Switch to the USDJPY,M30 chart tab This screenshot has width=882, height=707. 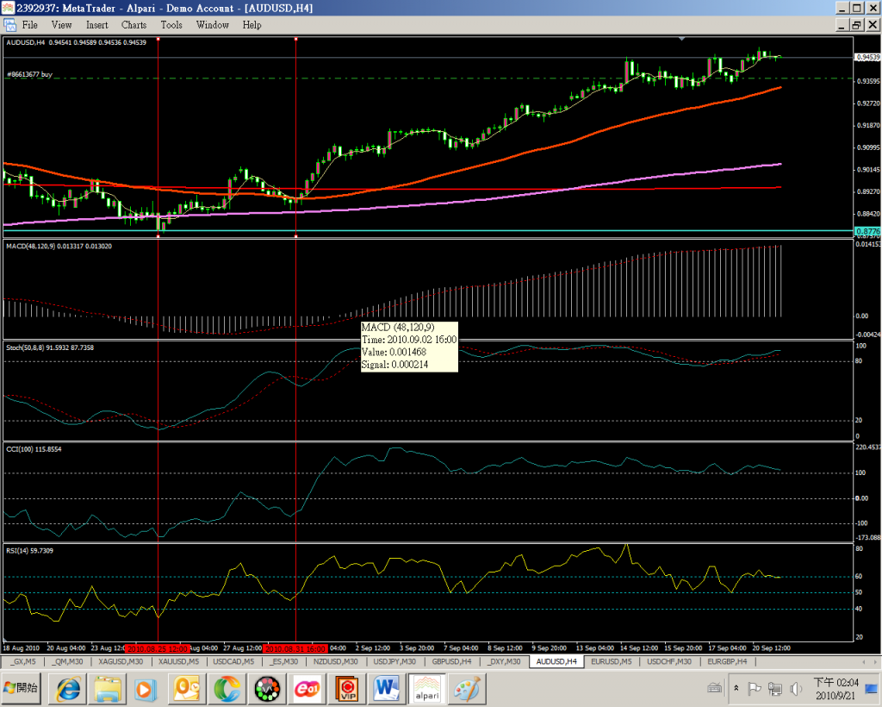[x=394, y=661]
